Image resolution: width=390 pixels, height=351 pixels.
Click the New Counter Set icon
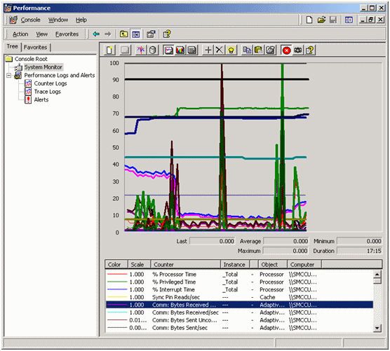tap(109, 50)
